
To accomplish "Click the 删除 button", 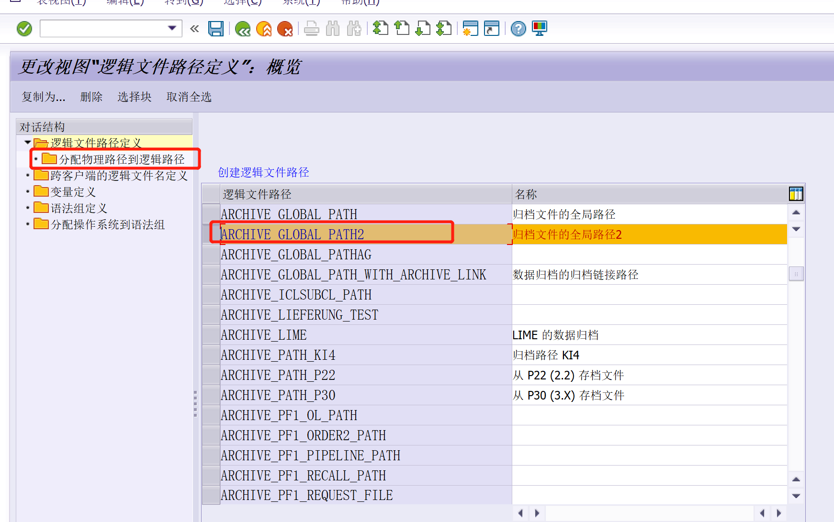I will [x=91, y=97].
